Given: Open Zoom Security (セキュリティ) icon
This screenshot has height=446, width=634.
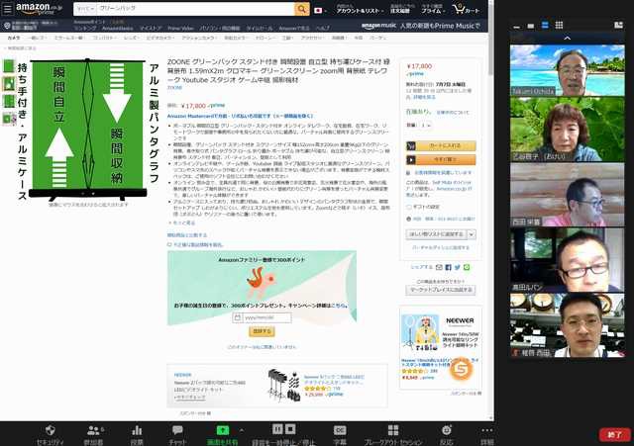Looking at the screenshot, I should point(50,430).
